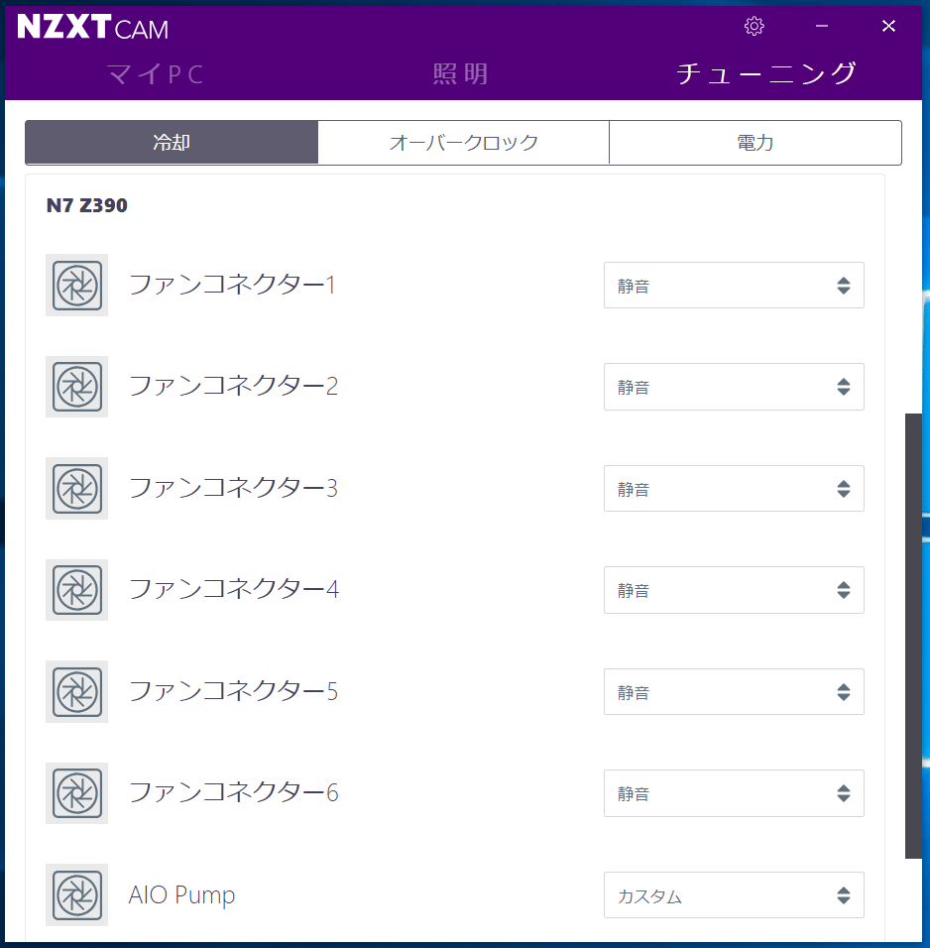Open settings via the gear icon
This screenshot has height=948, width=930.
(755, 26)
